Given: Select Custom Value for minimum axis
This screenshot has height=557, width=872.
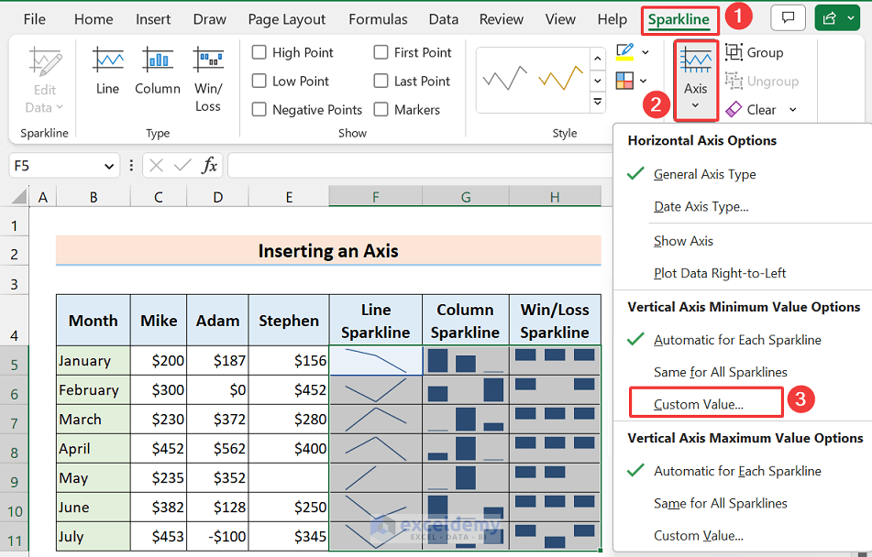Looking at the screenshot, I should pyautogui.click(x=698, y=404).
